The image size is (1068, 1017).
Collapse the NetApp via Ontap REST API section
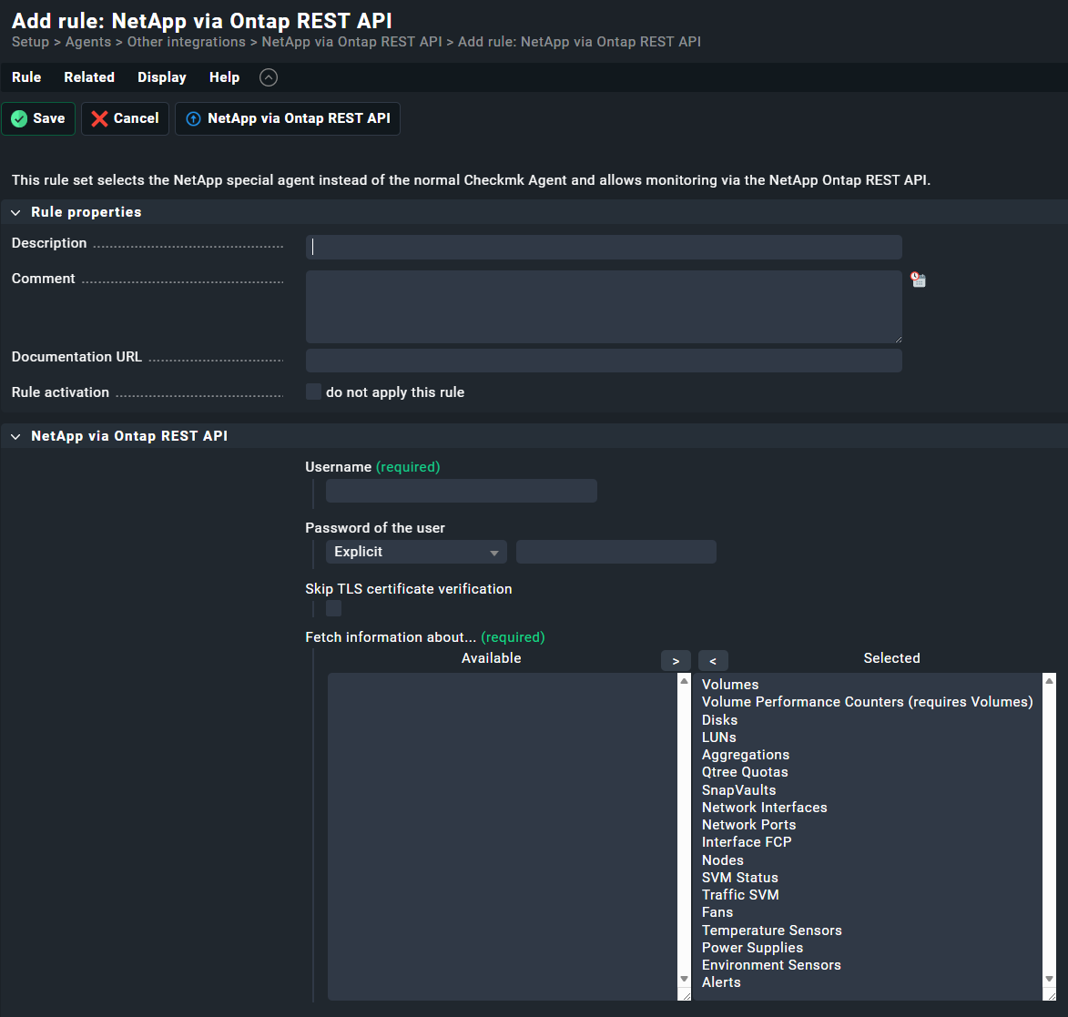pyautogui.click(x=15, y=436)
